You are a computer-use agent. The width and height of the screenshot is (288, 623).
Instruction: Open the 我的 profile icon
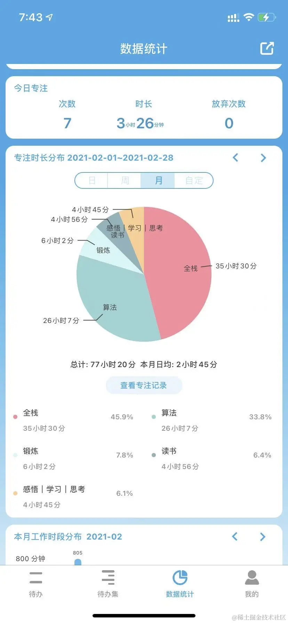252,577
